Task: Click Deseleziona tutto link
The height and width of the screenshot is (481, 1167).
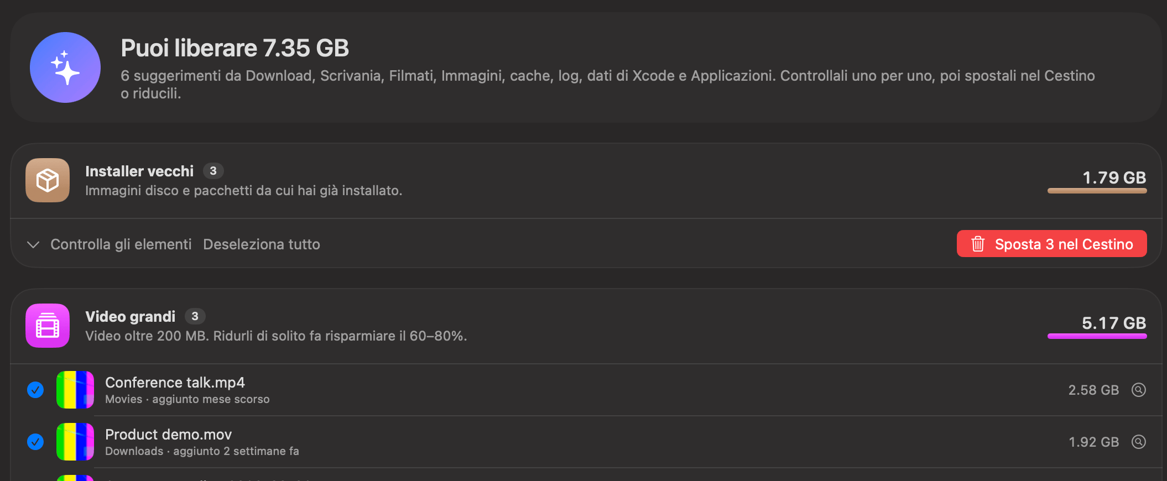Action: coord(262,244)
